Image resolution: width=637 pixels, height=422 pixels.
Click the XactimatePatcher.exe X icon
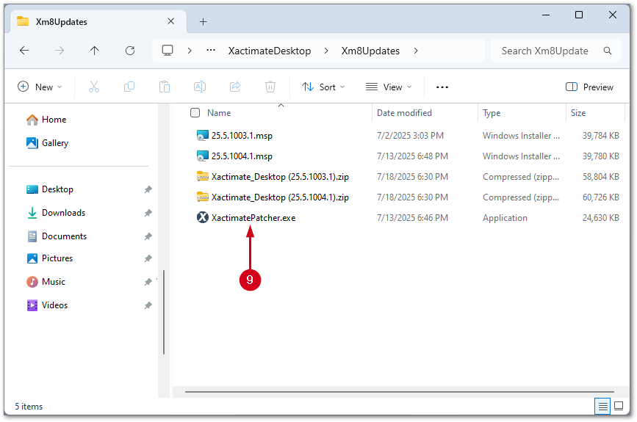coord(202,218)
